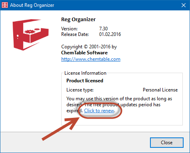This screenshot has width=190, height=153.
Task: Click the large red Reg Organizer logo
Action: [30, 35]
